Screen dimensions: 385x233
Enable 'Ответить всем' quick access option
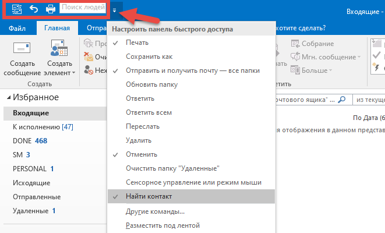point(191,112)
